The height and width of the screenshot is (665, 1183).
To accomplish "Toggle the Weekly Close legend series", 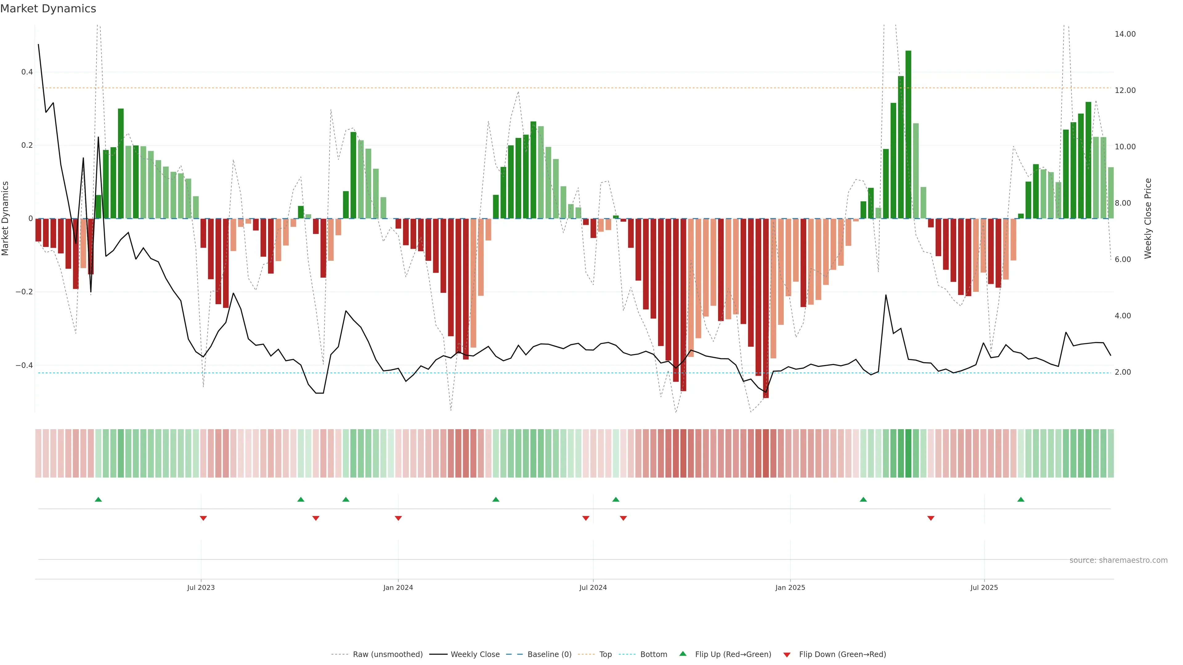I will (x=475, y=655).
